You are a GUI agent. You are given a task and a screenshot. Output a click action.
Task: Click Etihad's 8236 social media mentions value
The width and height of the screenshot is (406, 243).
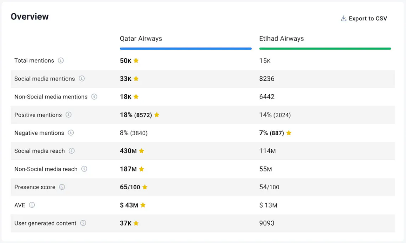(x=267, y=79)
